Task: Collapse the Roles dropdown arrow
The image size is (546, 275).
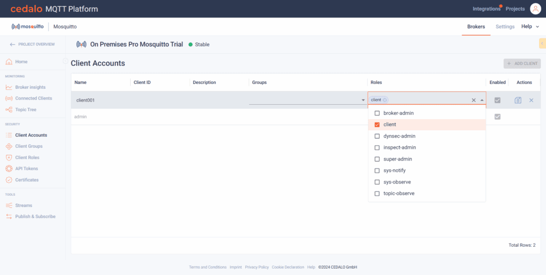Action: [482, 100]
